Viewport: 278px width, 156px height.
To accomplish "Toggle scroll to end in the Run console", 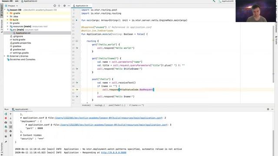I will [x=10, y=127].
